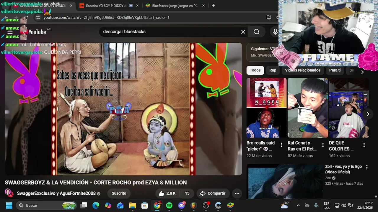Advance Shorts shelf with right arrow
This screenshot has width=378, height=212.
tap(368, 114)
